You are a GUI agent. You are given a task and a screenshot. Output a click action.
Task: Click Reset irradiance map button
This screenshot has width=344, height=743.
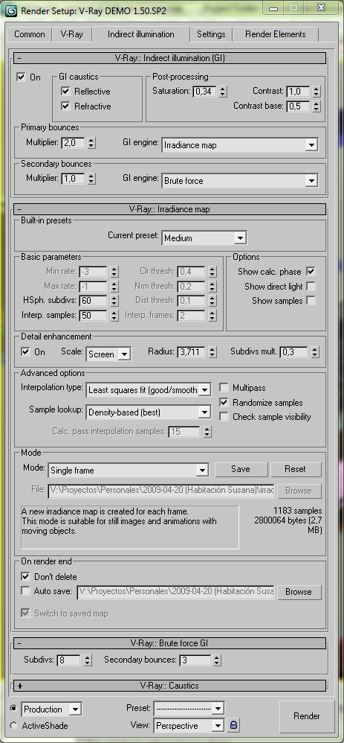(295, 469)
